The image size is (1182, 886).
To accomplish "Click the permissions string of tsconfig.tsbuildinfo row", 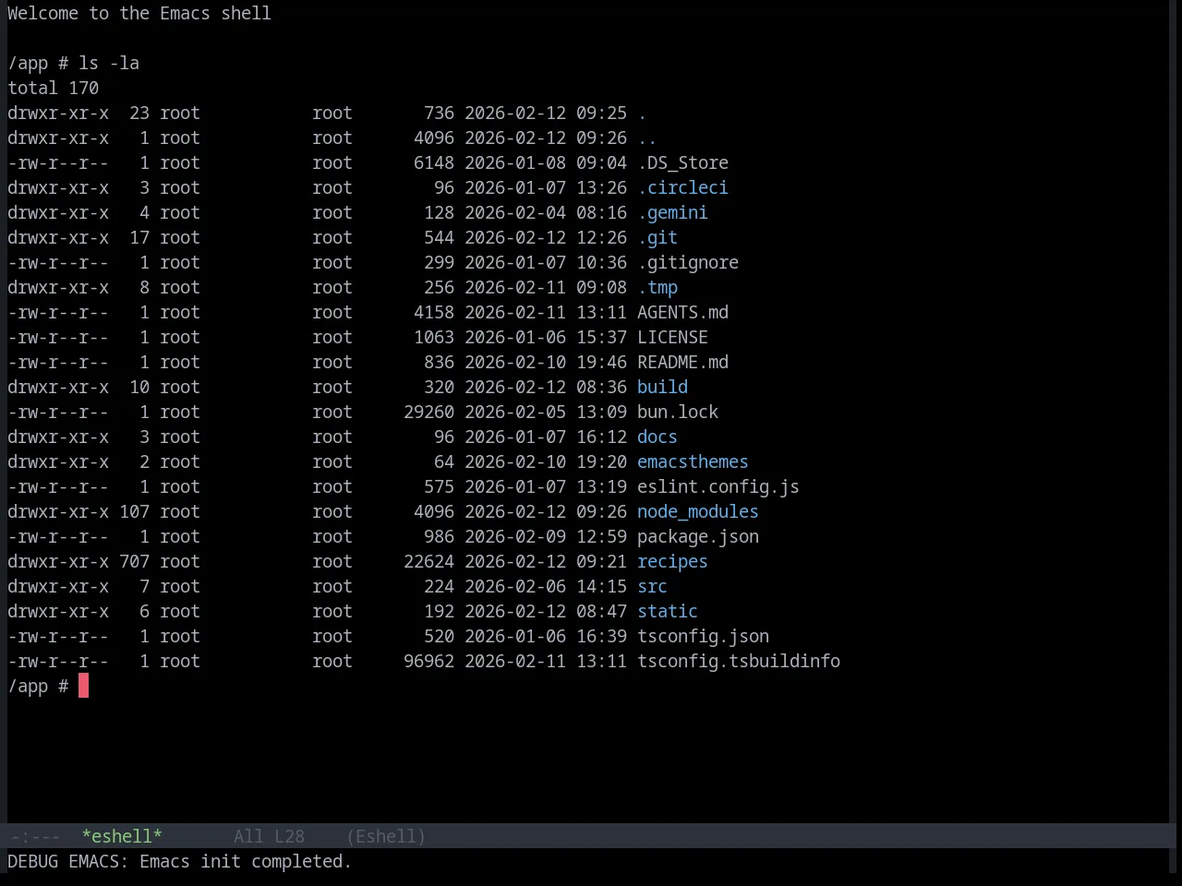I will pyautogui.click(x=58, y=661).
